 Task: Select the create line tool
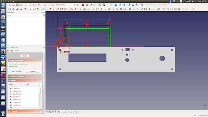coord(34,9)
